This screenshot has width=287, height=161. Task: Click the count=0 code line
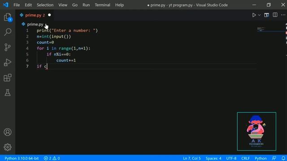point(45,42)
